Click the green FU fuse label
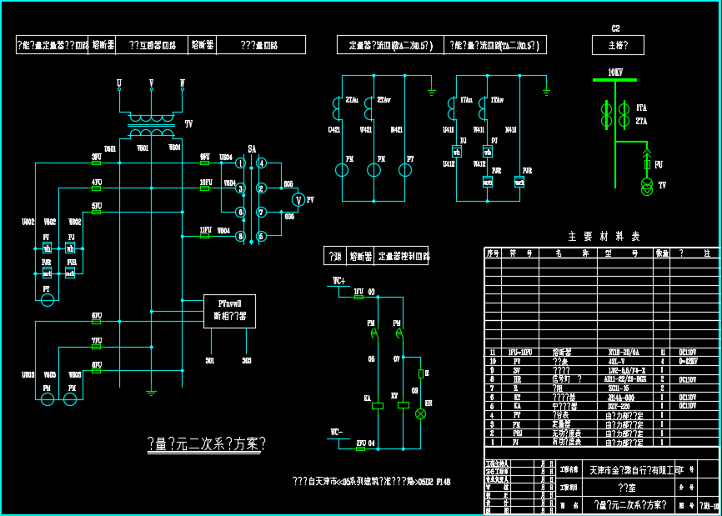This screenshot has height=516, width=722. [x=659, y=164]
